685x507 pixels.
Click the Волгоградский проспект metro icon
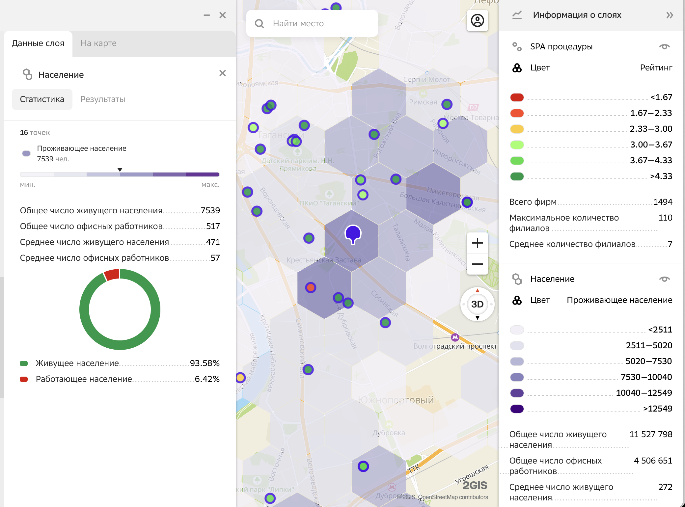pyautogui.click(x=455, y=337)
